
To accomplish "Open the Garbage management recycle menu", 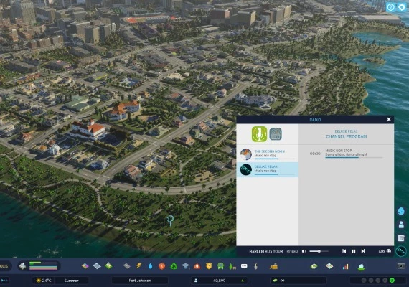I will (x=174, y=266).
